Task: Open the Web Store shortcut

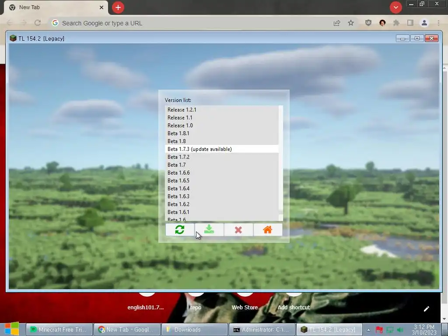Action: (245, 308)
